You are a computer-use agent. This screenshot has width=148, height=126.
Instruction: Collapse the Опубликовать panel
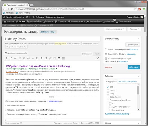139,39
